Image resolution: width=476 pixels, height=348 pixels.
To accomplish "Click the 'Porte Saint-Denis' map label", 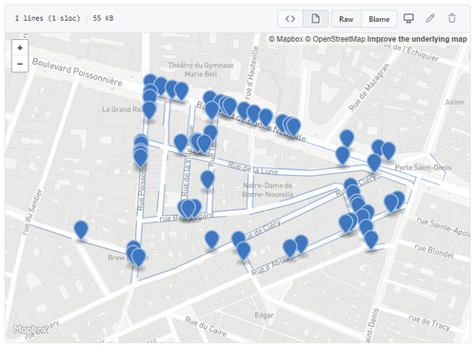I will coord(423,167).
